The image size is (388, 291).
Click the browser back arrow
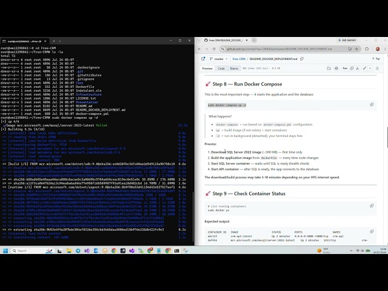point(199,49)
